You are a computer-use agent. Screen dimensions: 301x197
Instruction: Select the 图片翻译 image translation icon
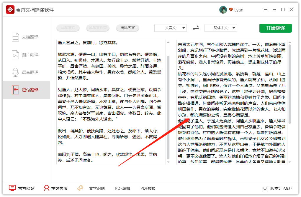click(x=15, y=54)
